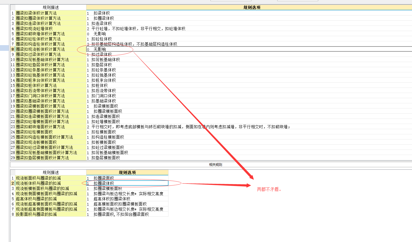Screen dimensions: 412x242
Task: Select rule row 圈梁扣连梁体积计算方法
Action: coord(51,23)
